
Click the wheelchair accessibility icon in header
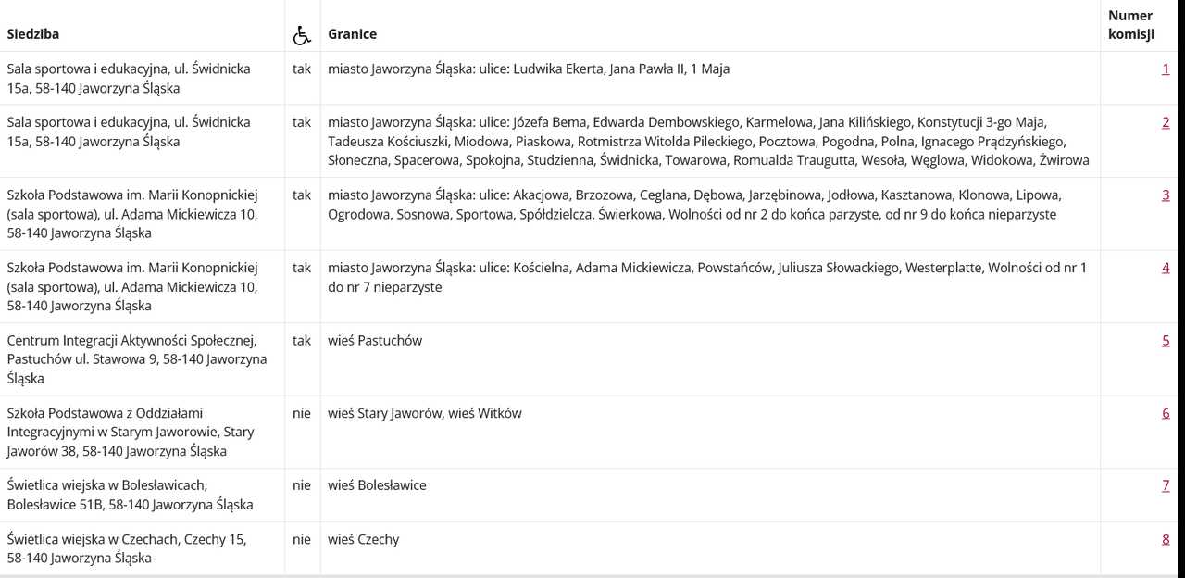tap(302, 35)
